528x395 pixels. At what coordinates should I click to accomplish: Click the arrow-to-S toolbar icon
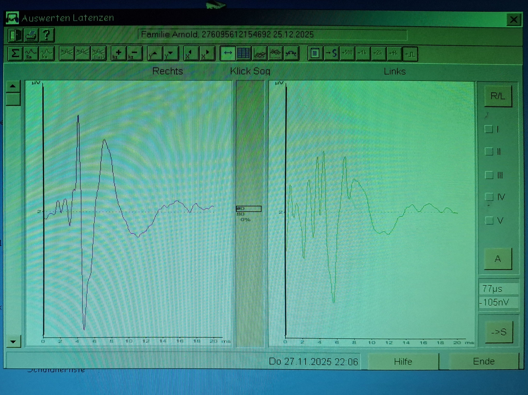pos(331,54)
